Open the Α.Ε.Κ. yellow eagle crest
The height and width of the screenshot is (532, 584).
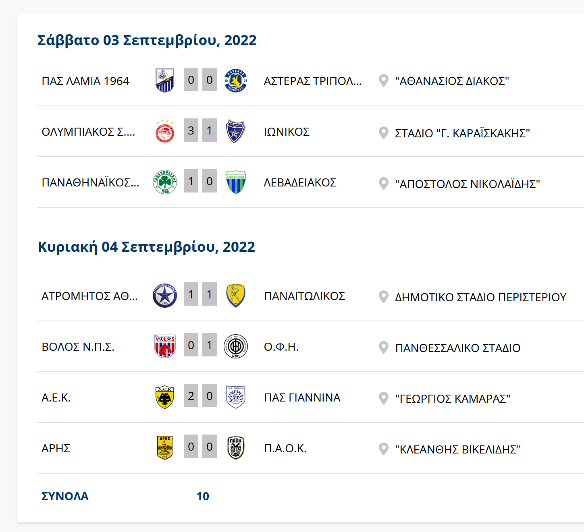click(165, 397)
